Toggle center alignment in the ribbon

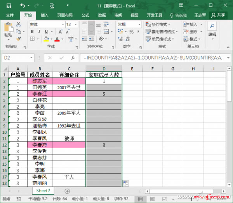click(x=92, y=31)
